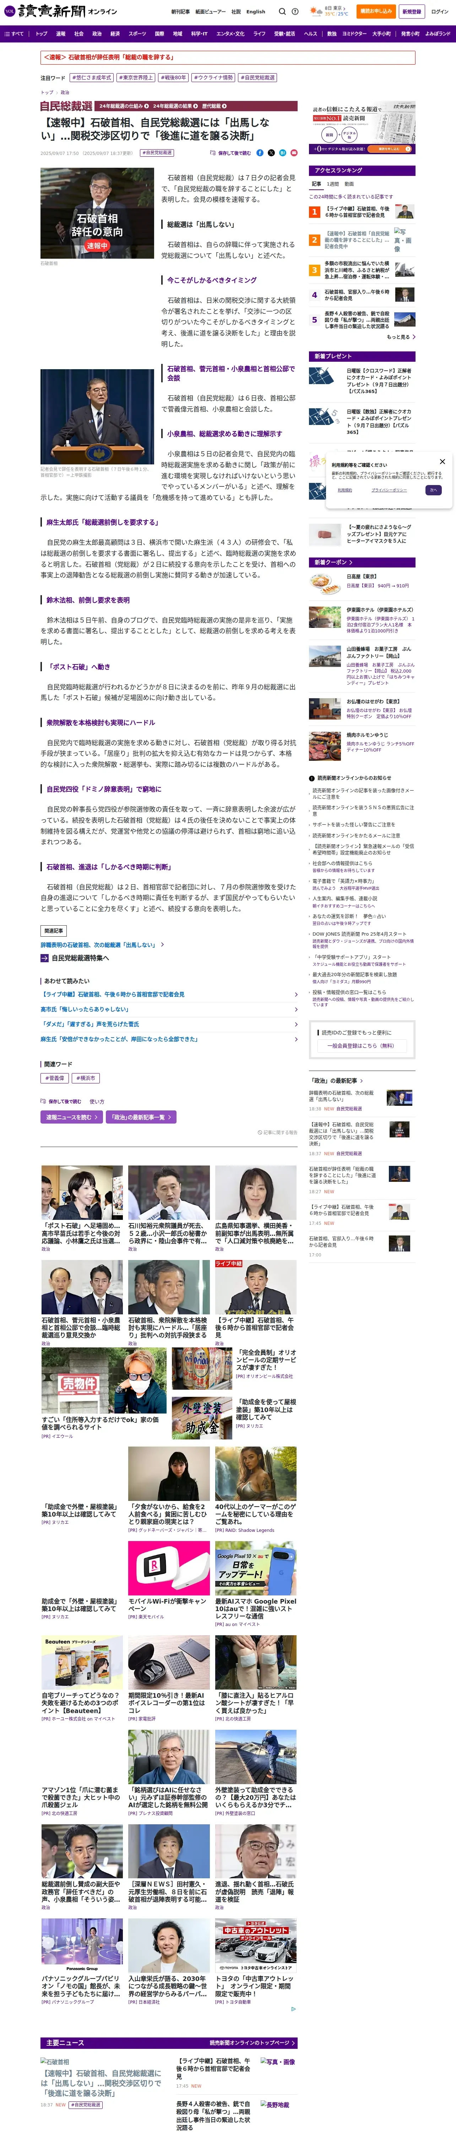The height and width of the screenshot is (2132, 456).
Task: Click the mail share icon
Action: [x=293, y=153]
